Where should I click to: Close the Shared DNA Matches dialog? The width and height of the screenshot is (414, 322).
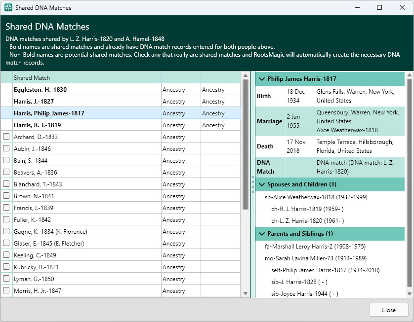(x=388, y=310)
